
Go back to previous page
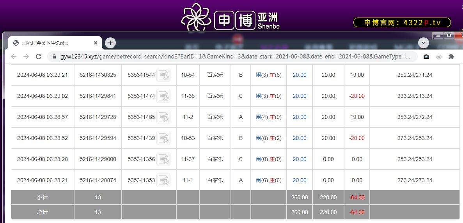(x=14, y=57)
